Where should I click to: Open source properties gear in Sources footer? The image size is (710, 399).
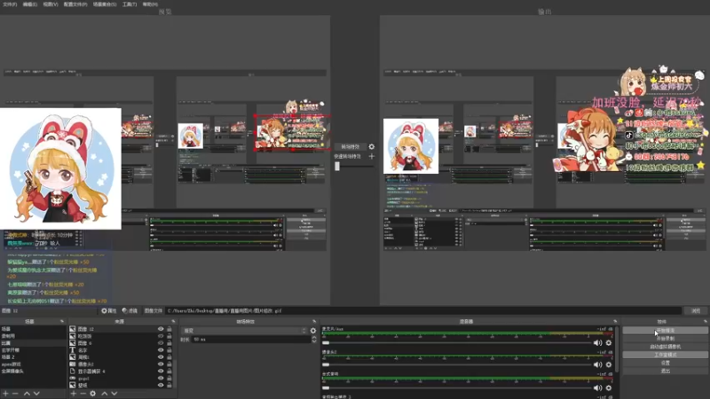pyautogui.click(x=93, y=394)
